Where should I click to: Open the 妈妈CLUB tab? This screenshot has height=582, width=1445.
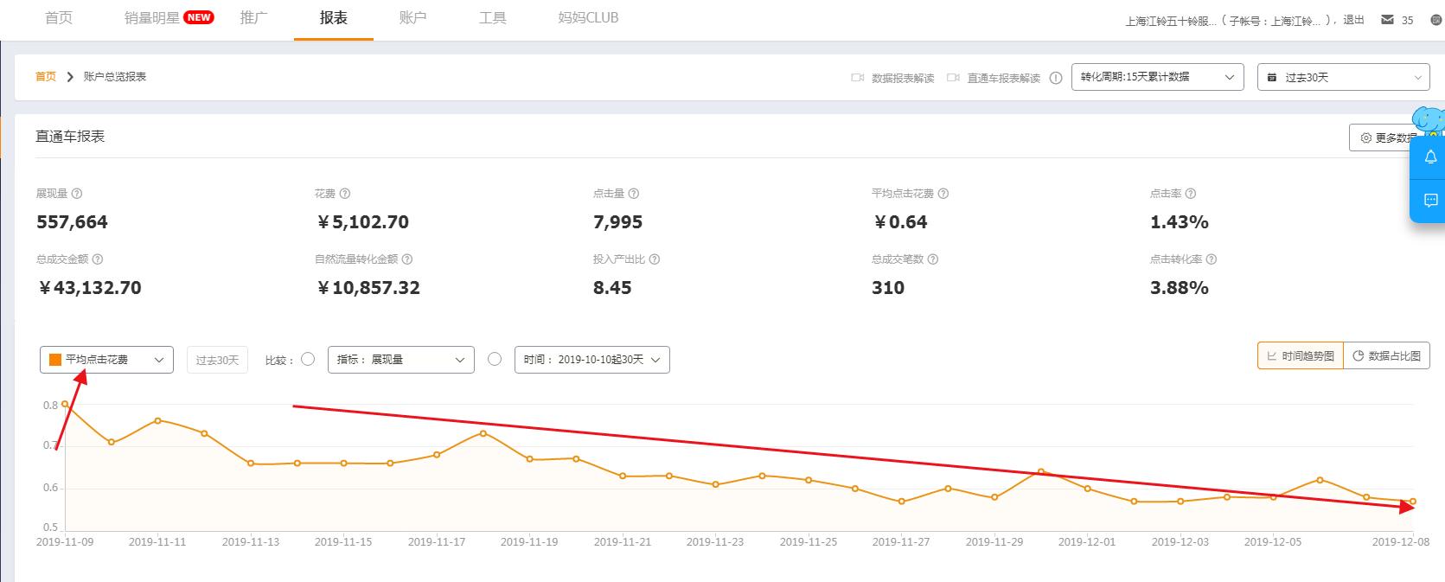coord(588,17)
